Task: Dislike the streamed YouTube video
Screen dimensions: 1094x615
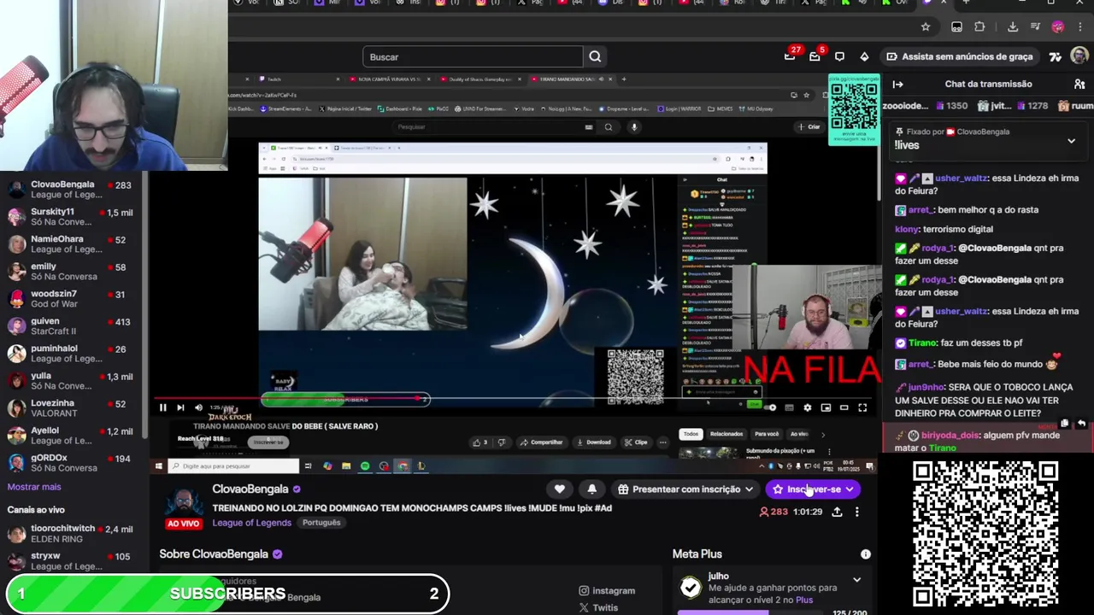Action: tap(502, 442)
